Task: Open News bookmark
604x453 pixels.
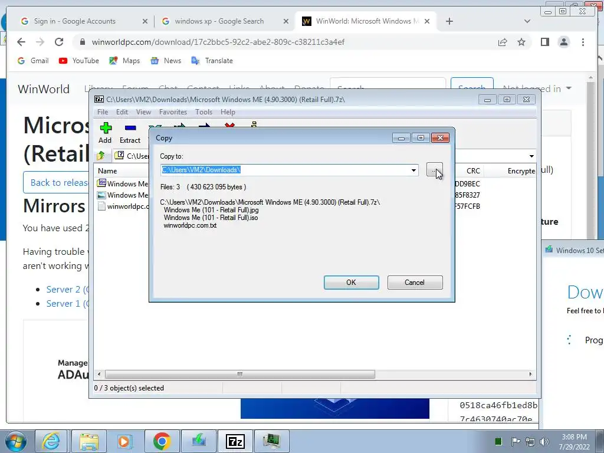Action: (166, 61)
